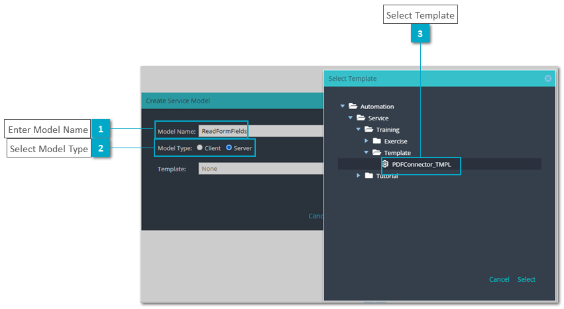Select the Training tree label
This screenshot has width=564, height=309.
point(388,130)
